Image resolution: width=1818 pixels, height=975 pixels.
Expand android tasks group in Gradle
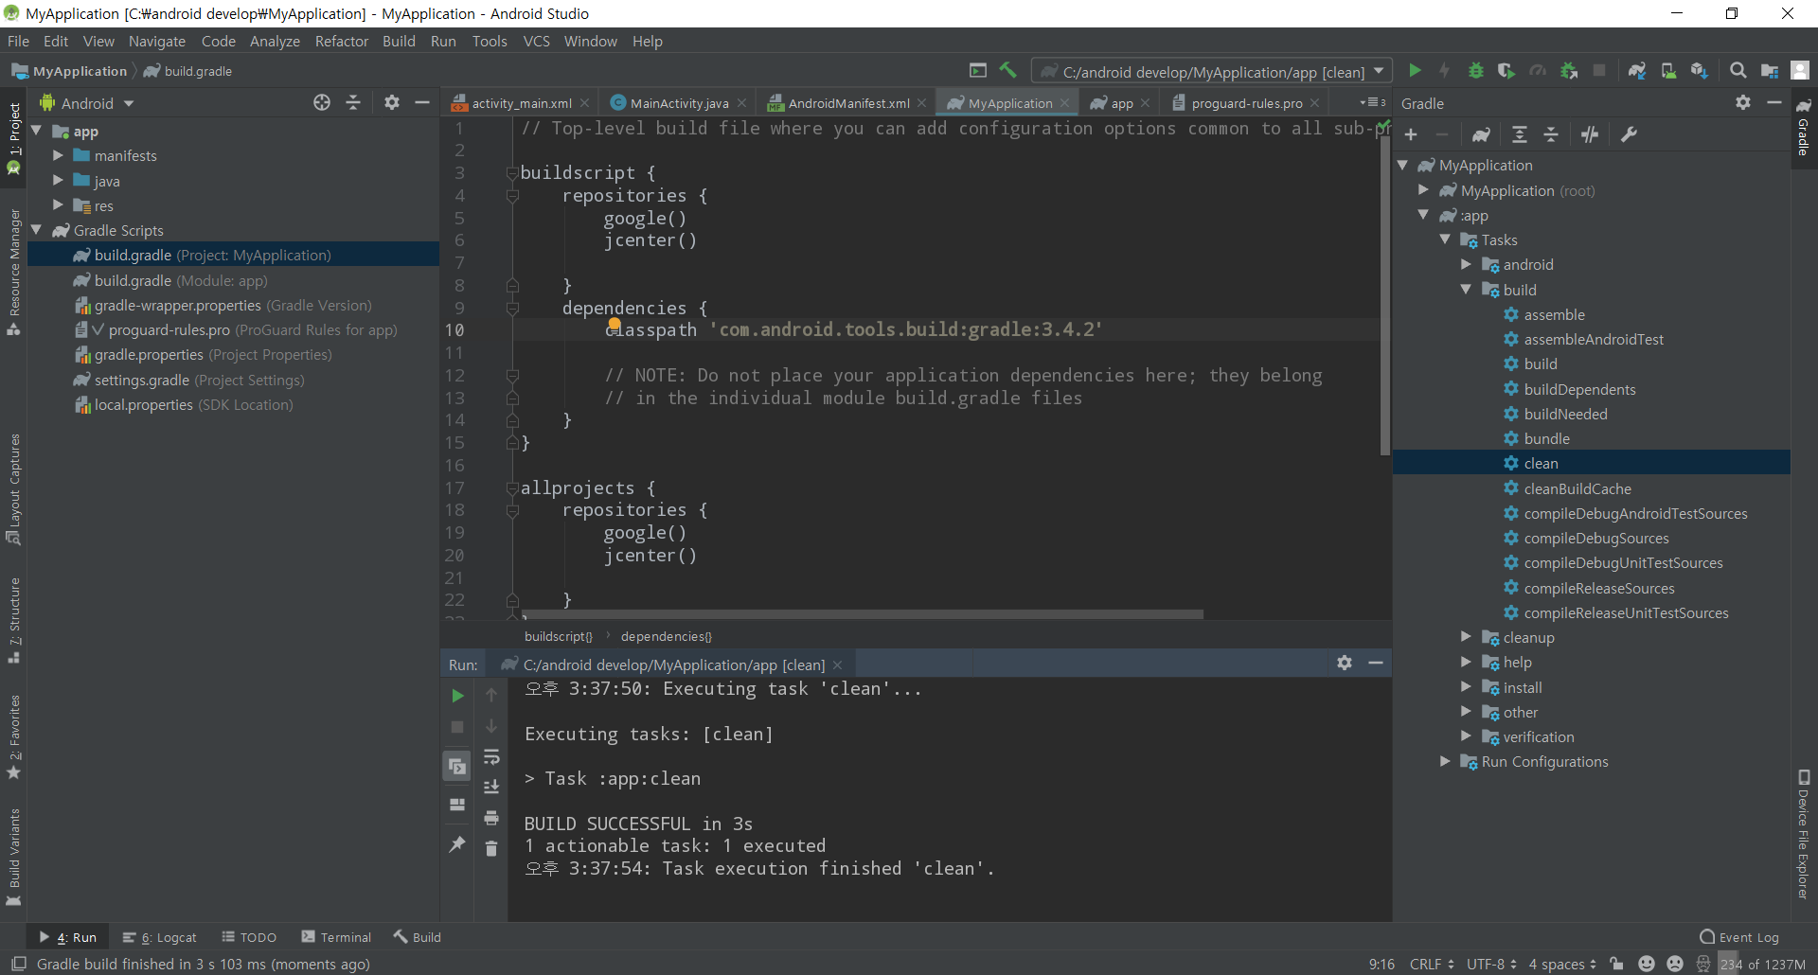[x=1466, y=264]
